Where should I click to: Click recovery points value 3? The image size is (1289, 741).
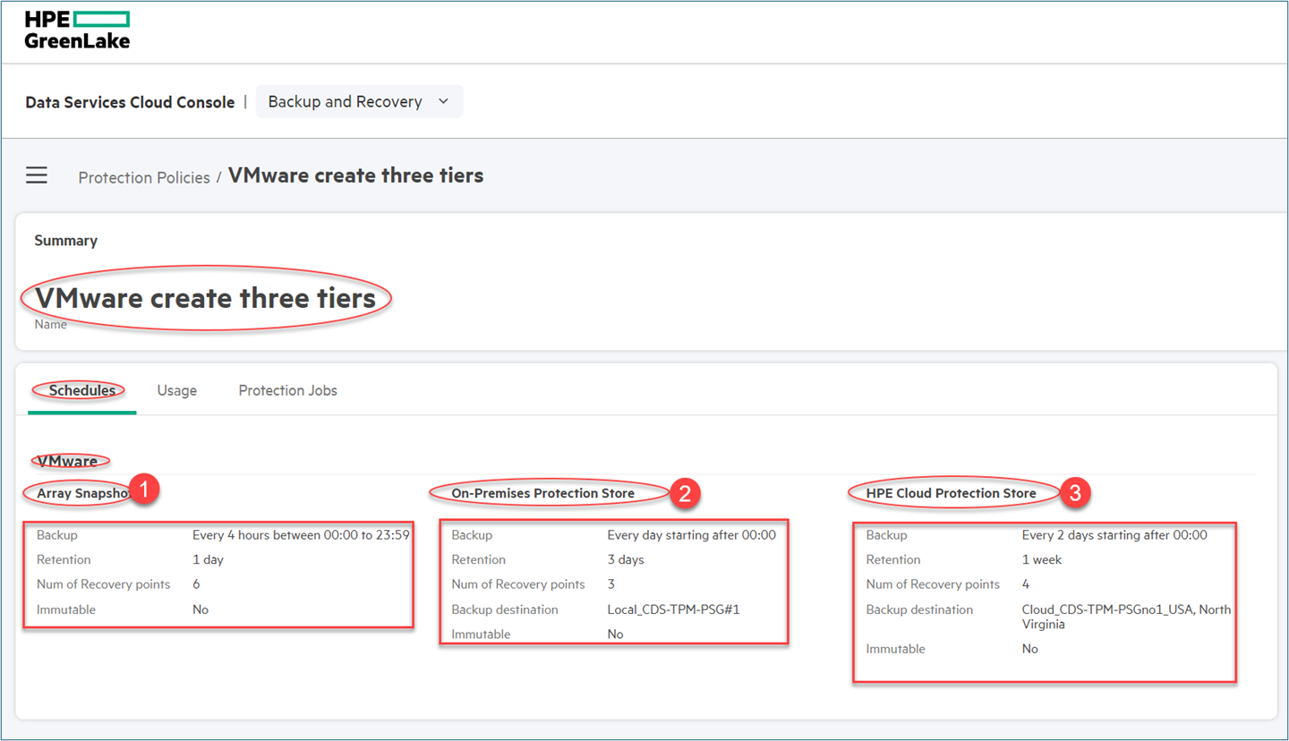click(610, 584)
